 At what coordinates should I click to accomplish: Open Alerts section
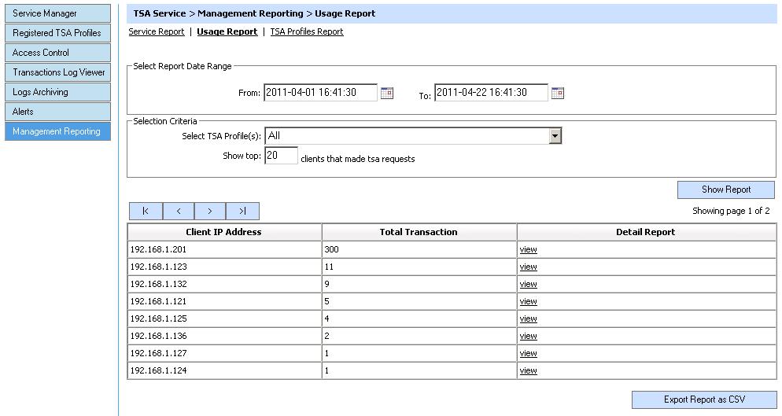coord(58,112)
